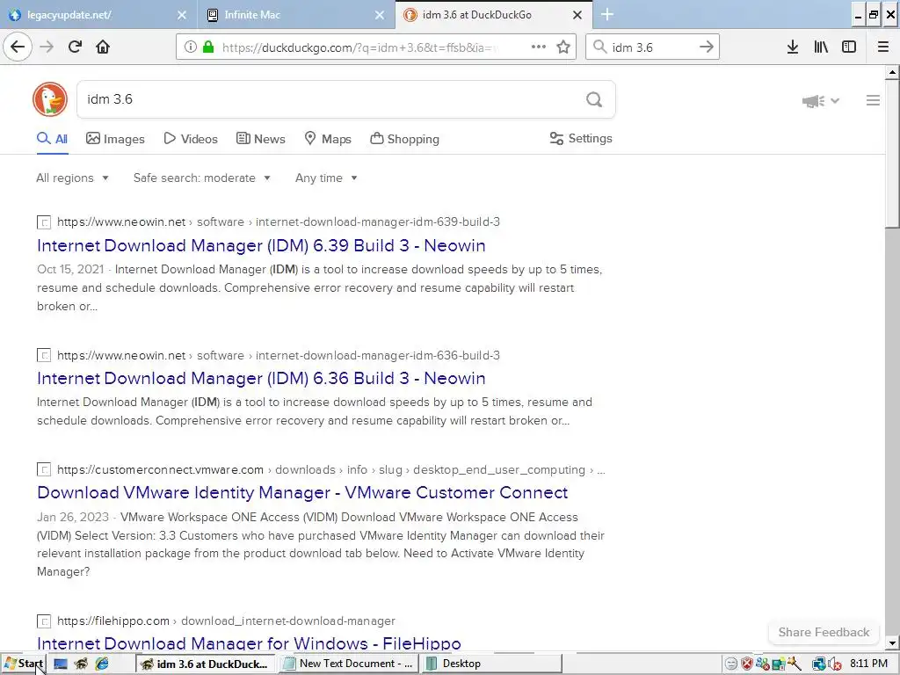The image size is (900, 675).
Task: Open the Windows Start menu
Action: (x=24, y=664)
